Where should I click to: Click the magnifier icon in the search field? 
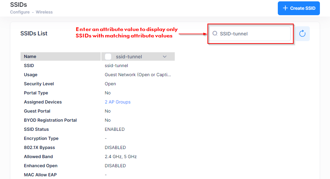pyautogui.click(x=215, y=33)
